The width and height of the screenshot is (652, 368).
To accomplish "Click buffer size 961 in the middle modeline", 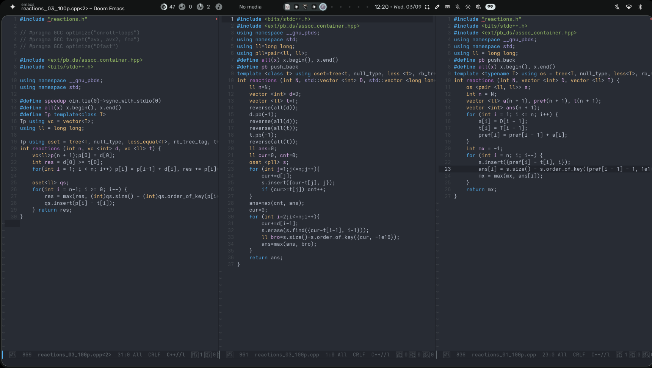I will [x=244, y=355].
